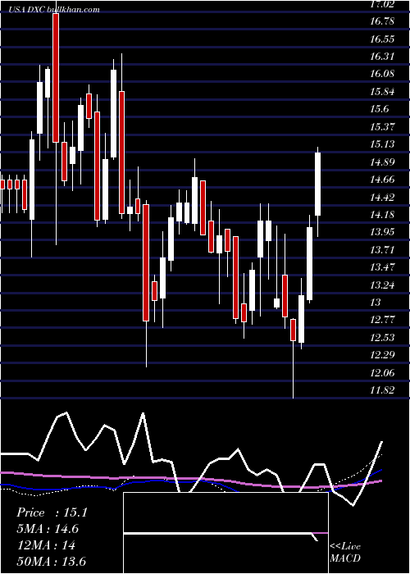Click the 14.66 price axis label
Image resolution: width=410 pixels, height=574 pixels.
pos(382,180)
